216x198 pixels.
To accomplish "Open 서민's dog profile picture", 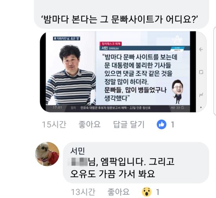I will [x=47, y=154].
